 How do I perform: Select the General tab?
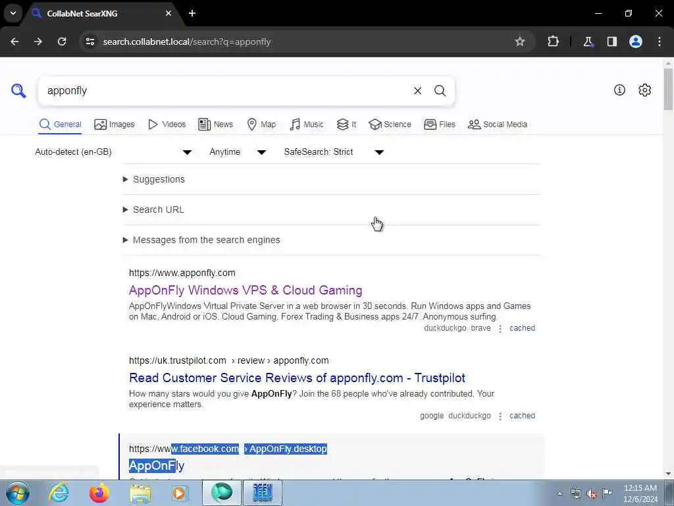(60, 125)
